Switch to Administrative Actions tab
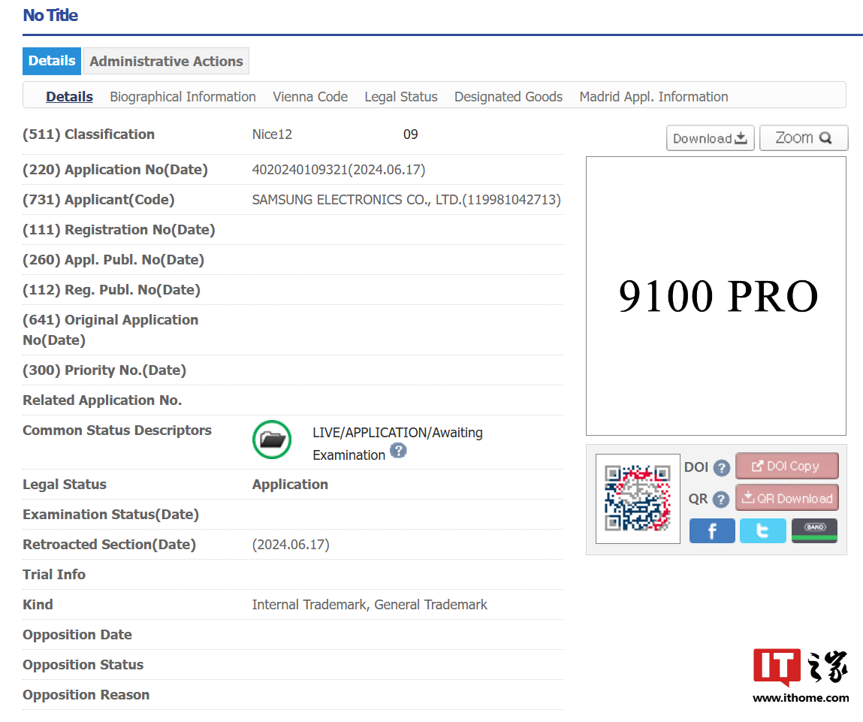 pos(166,61)
